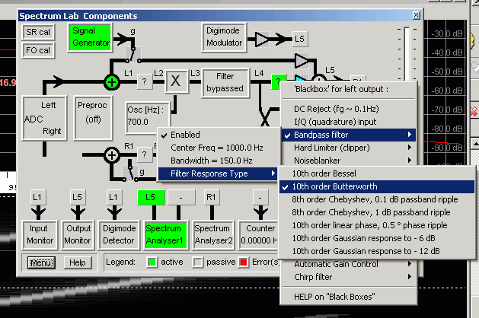Click the amplifier triangle on the upper bypass line
The image size is (479, 318).
[302, 61]
